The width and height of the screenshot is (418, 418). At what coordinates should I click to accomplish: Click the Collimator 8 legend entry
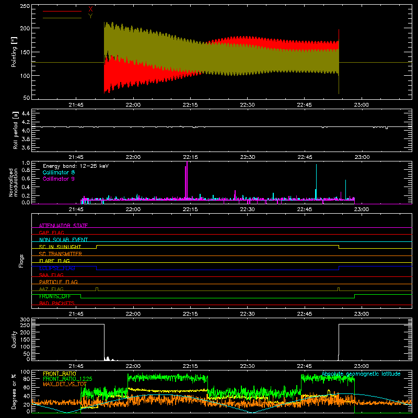coord(59,172)
